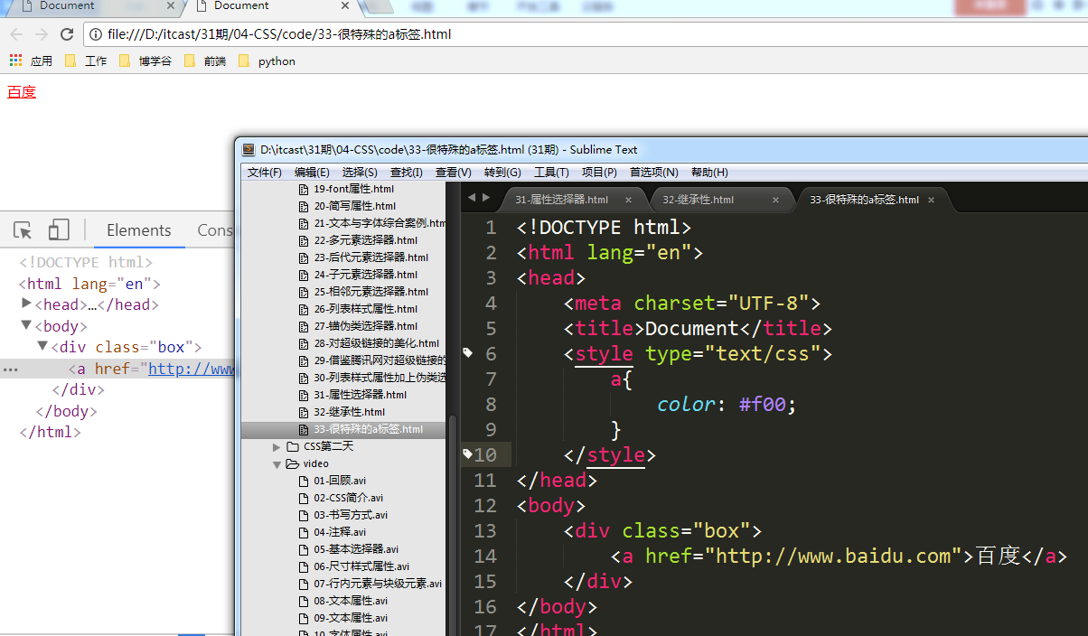Screen dimensions: 1088x636
Task: Open the 文件(F) menu in Sublime
Action: pyautogui.click(x=265, y=173)
